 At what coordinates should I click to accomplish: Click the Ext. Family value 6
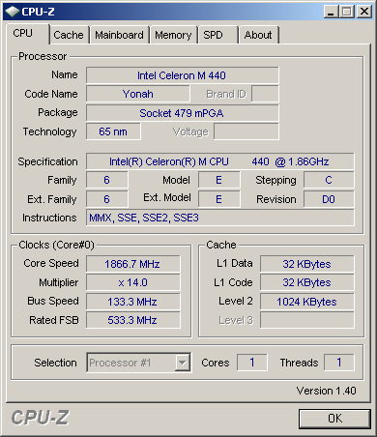coord(107,199)
